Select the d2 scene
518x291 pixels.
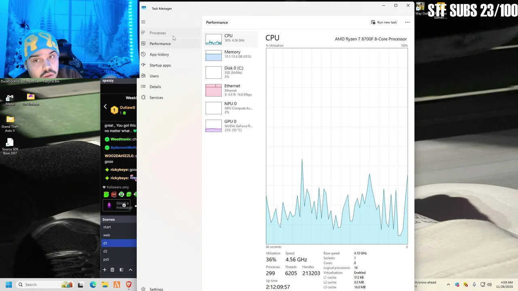point(119,251)
